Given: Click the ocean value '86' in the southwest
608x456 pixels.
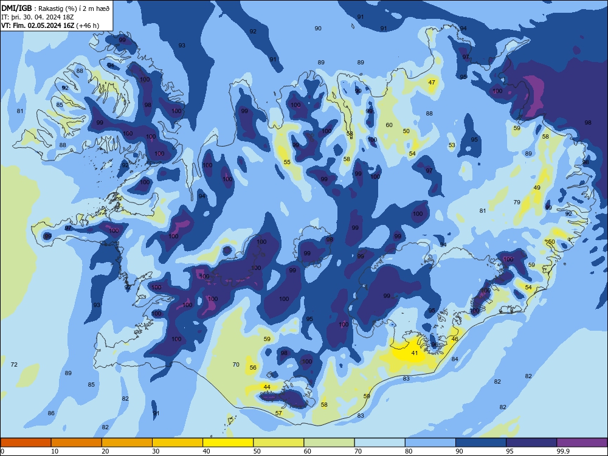Looking at the screenshot, I should 51,413.
